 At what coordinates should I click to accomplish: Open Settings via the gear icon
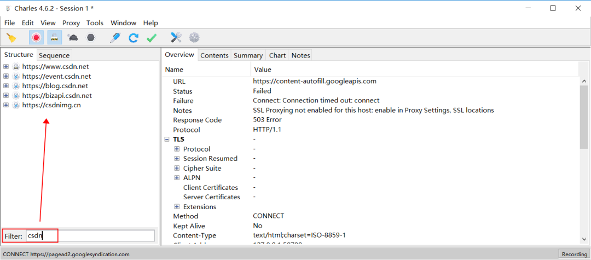pos(194,38)
